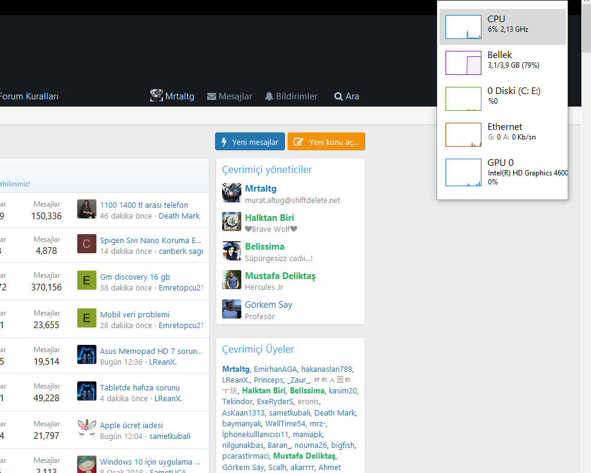Open Halktan Biri's staff profile name

pos(269,218)
